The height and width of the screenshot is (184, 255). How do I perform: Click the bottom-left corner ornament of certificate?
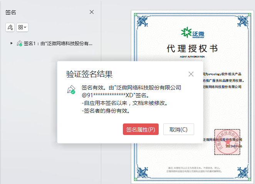(138, 178)
